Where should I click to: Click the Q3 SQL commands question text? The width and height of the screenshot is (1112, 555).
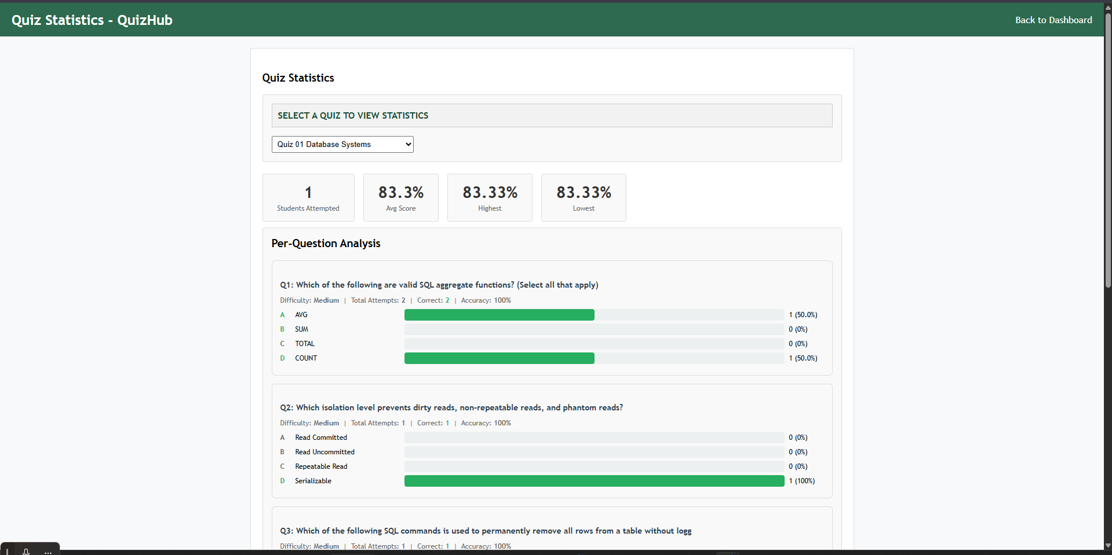tap(486, 531)
